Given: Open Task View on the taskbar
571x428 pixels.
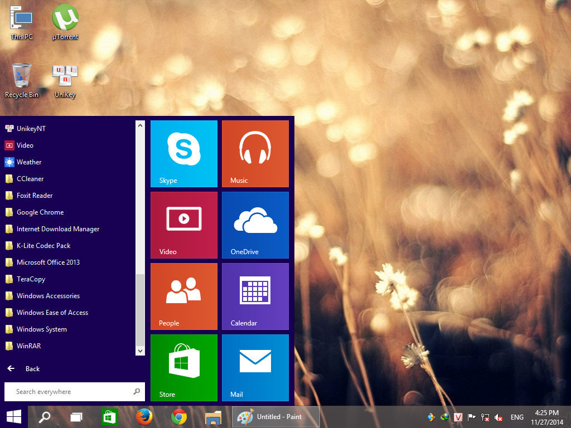Looking at the screenshot, I should [x=76, y=417].
